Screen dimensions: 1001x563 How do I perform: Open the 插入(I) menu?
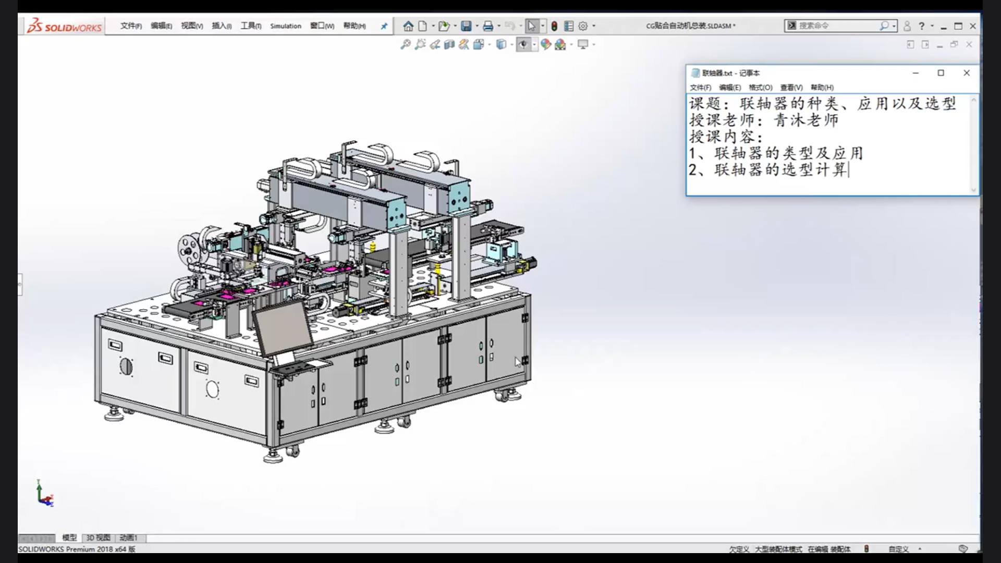(222, 26)
